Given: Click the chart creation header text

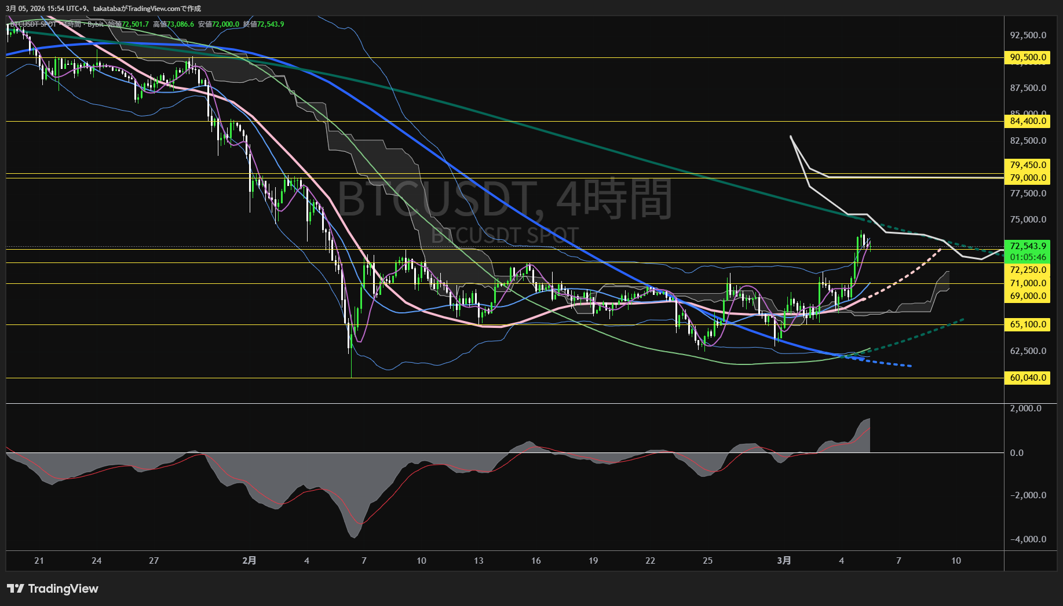Looking at the screenshot, I should coord(103,9).
